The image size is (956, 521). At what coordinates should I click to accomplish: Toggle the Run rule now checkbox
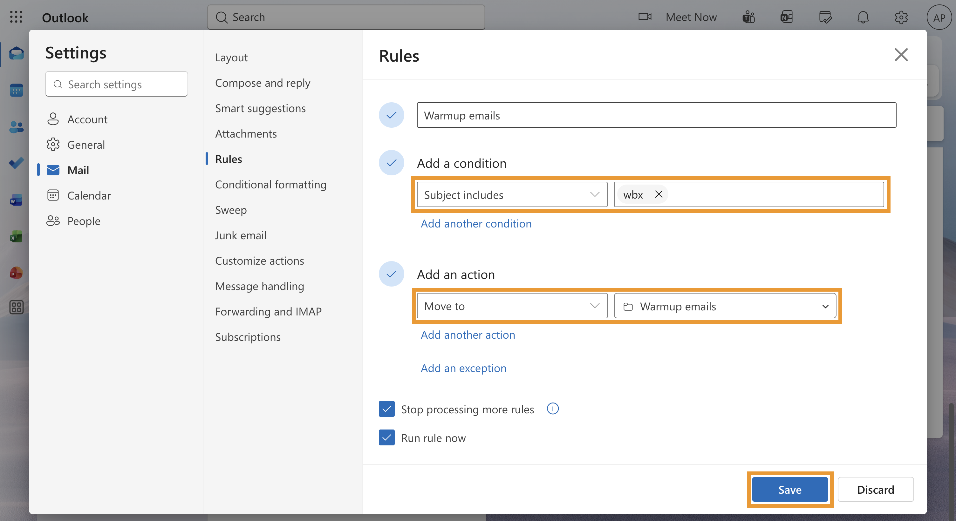(x=386, y=437)
